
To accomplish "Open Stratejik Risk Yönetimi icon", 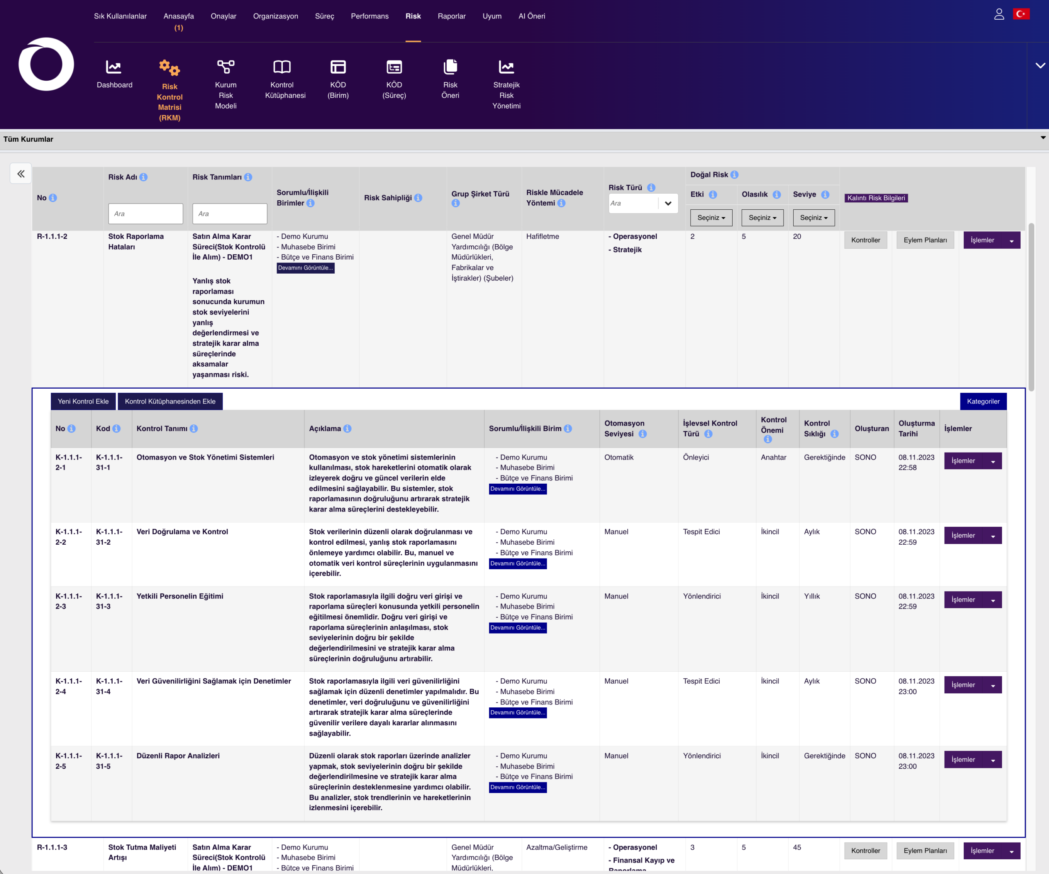I will click(506, 67).
